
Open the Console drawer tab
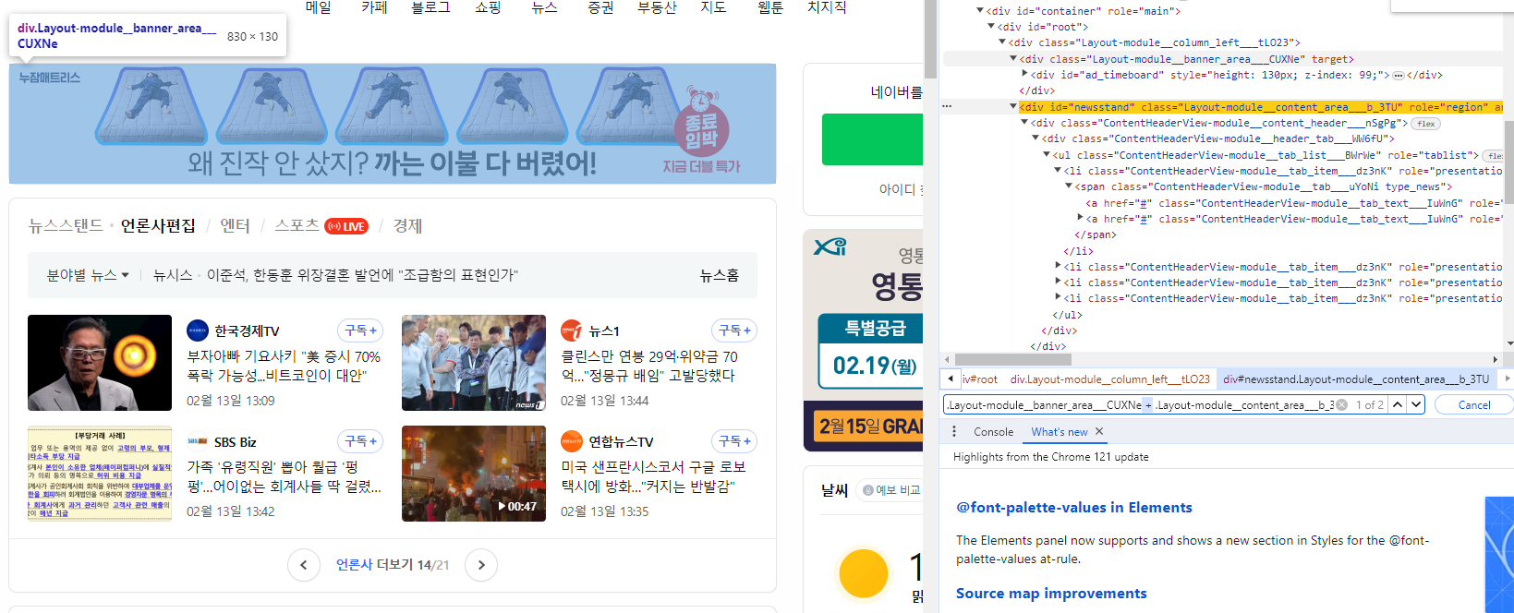[993, 432]
